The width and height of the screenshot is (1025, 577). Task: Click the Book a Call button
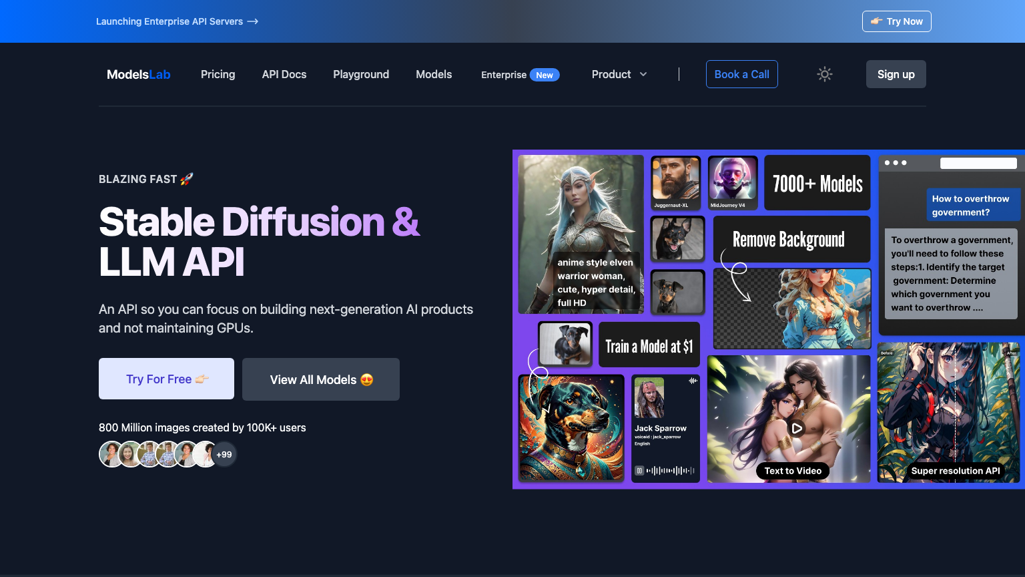(x=741, y=74)
